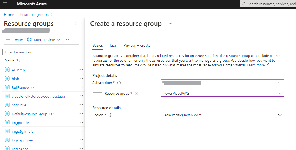The image size is (296, 150).
Task: Click the Name column header
Action: 9,60
